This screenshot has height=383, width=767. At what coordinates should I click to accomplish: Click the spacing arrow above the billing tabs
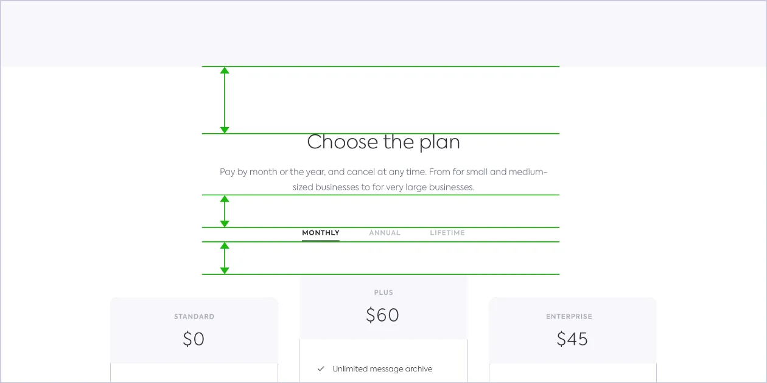(x=225, y=212)
